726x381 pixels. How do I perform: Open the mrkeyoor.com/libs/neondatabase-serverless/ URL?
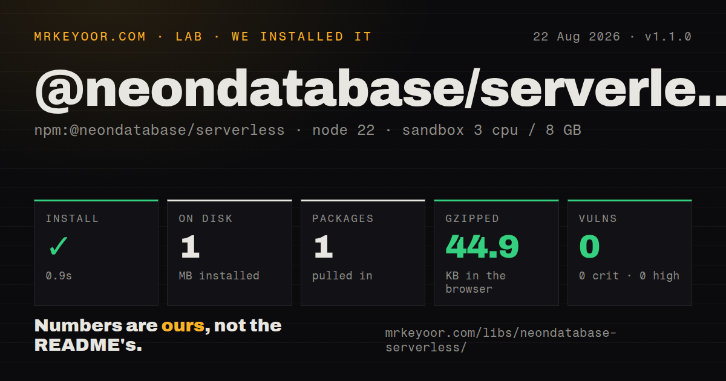500,340
